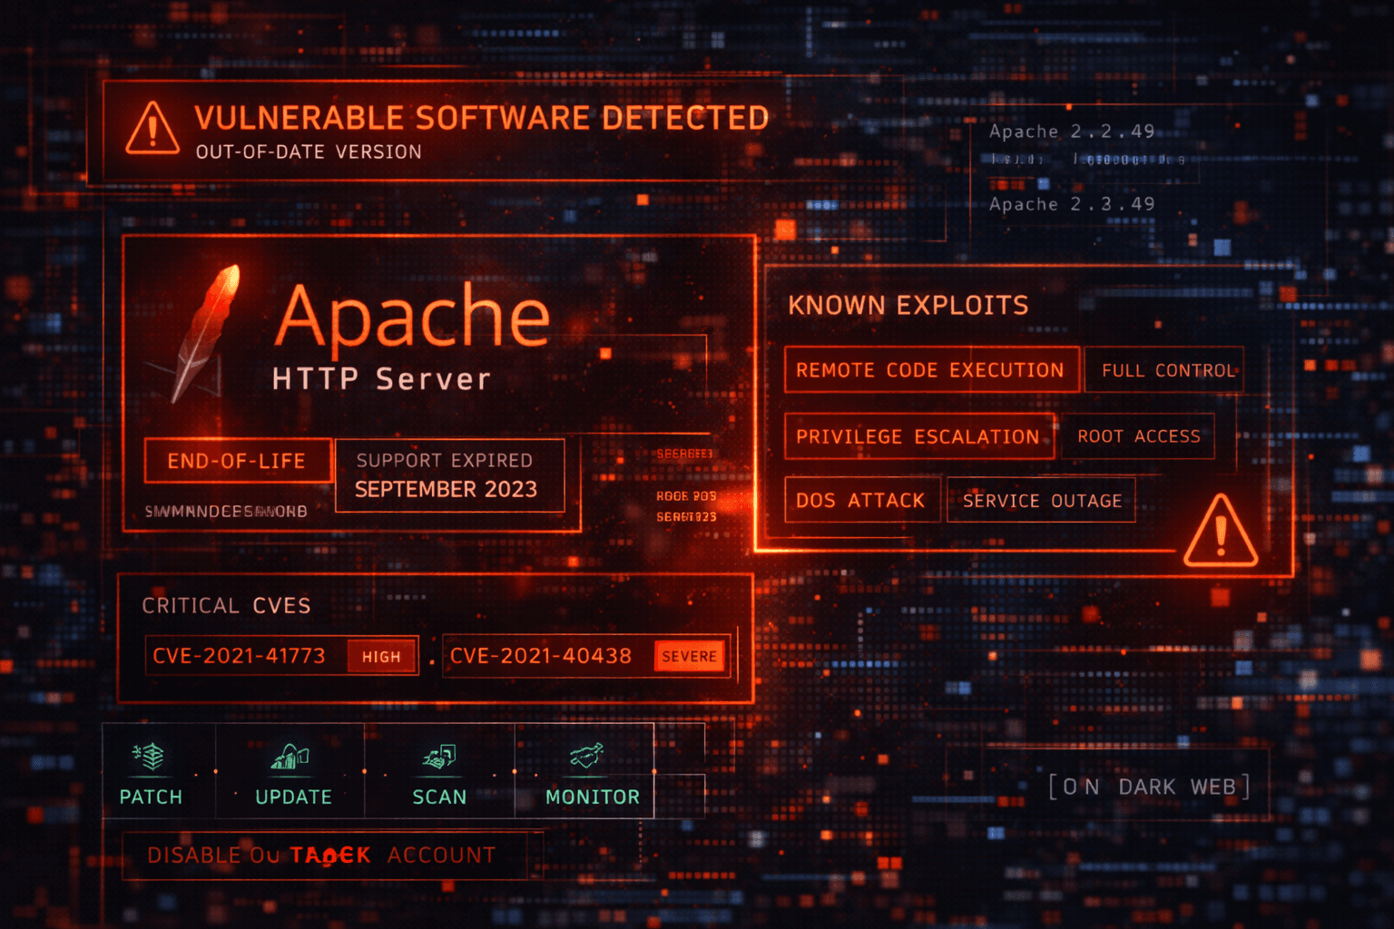Click the Vulnerable Software Detected heading
The height and width of the screenshot is (929, 1394).
482,118
